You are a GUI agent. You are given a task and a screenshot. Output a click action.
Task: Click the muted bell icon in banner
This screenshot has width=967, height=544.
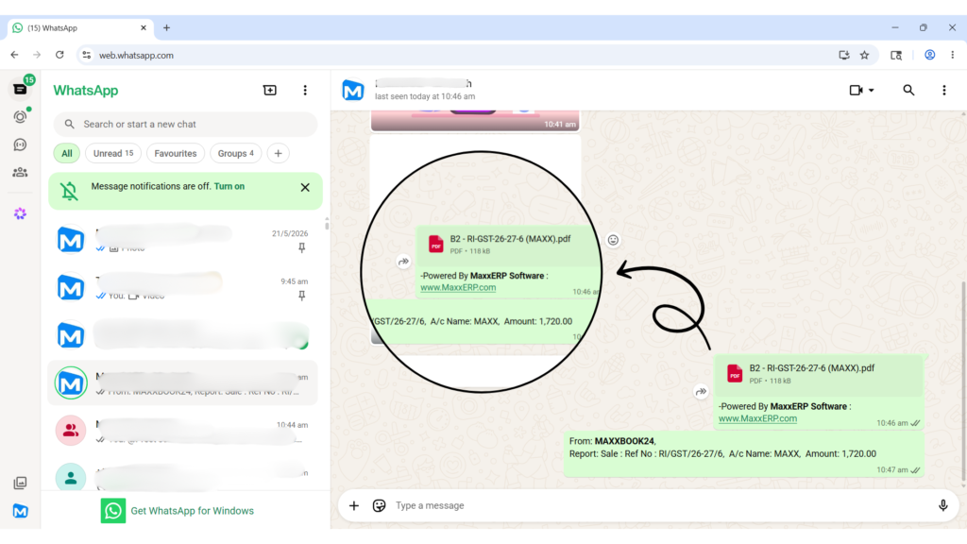pos(69,191)
